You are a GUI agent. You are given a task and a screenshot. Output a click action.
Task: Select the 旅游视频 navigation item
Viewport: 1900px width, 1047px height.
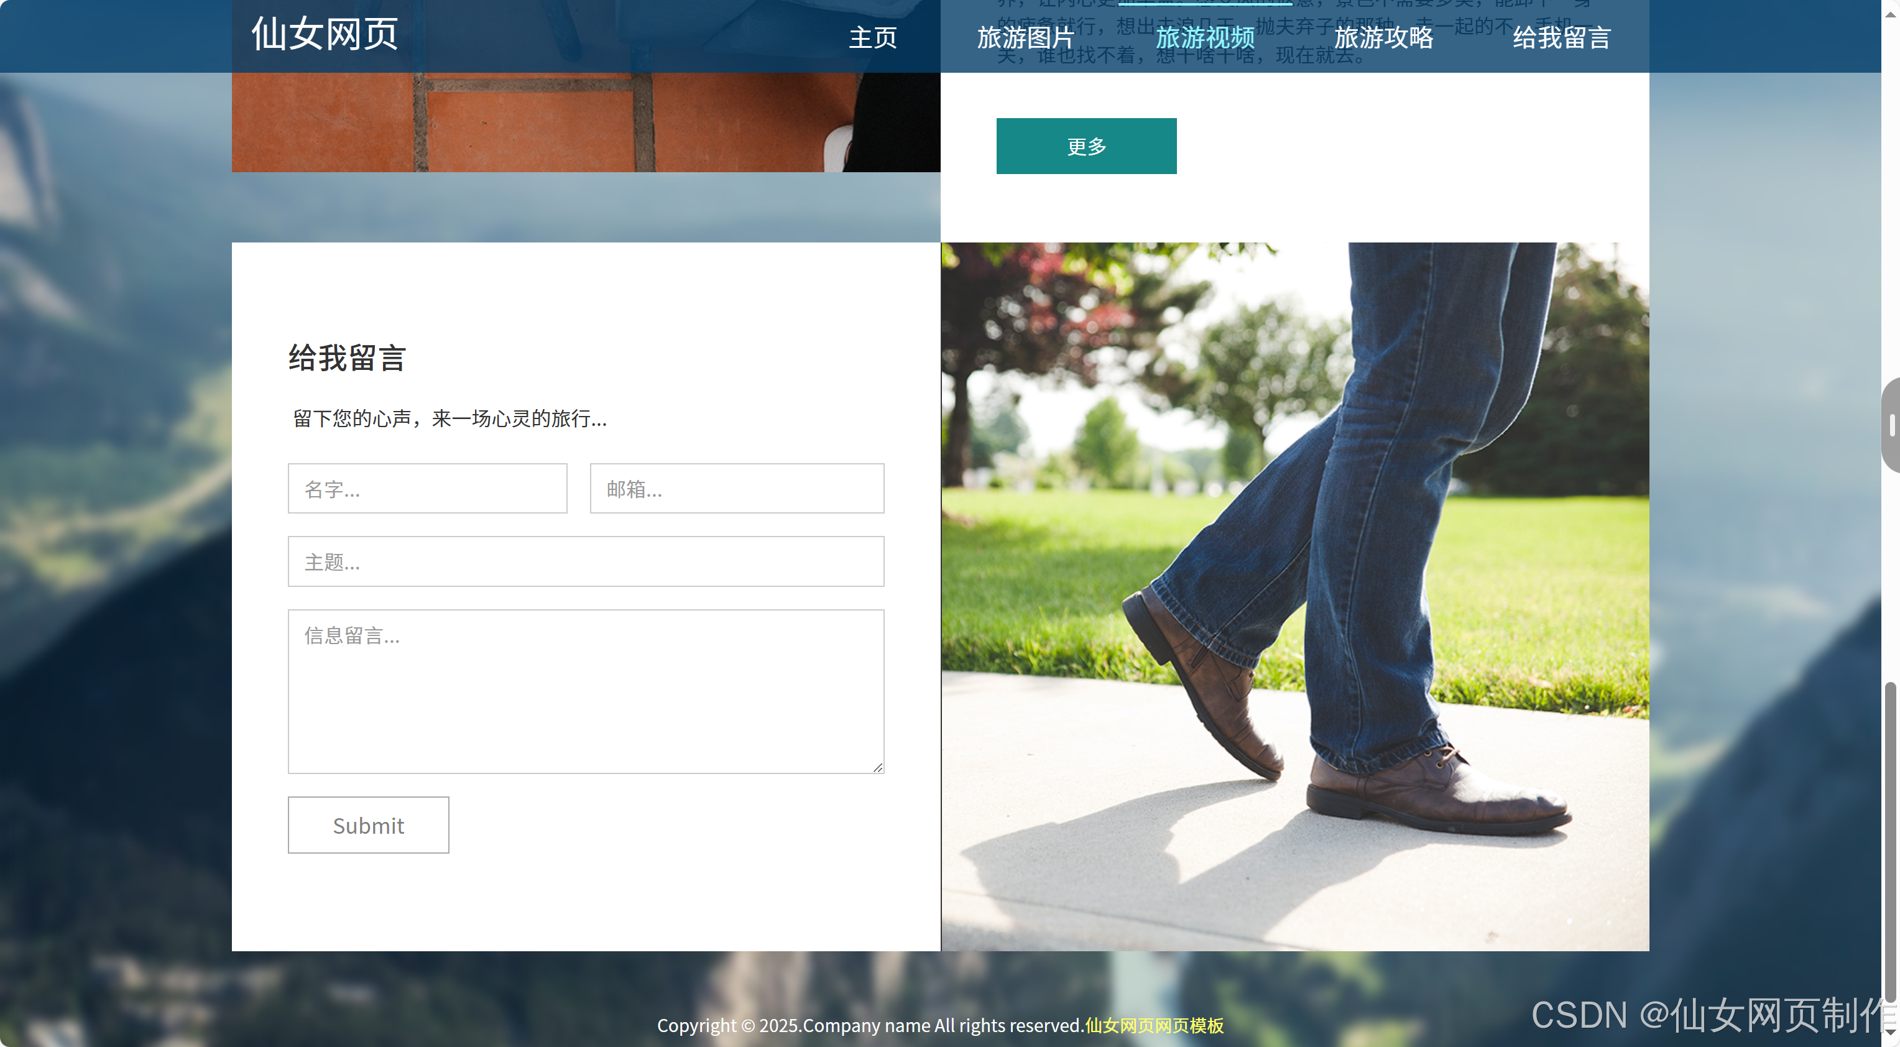1204,37
